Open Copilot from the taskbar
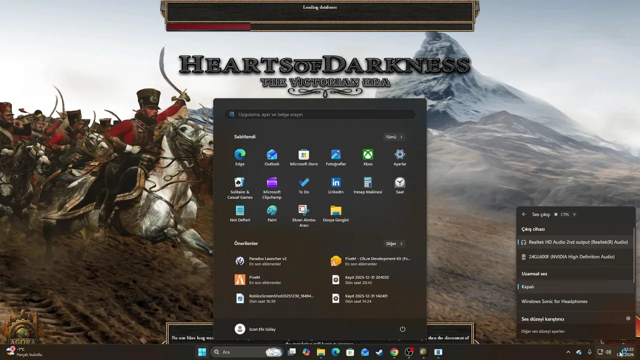This screenshot has height=360, width=640. pyautogui.click(x=306, y=352)
